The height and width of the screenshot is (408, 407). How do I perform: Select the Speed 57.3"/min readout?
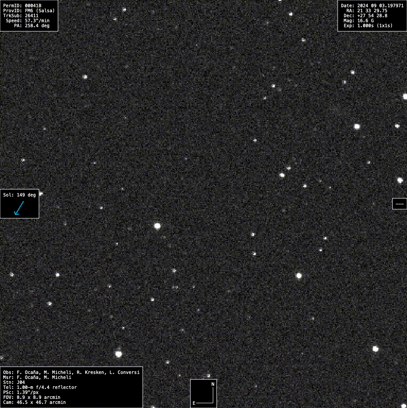(x=28, y=21)
